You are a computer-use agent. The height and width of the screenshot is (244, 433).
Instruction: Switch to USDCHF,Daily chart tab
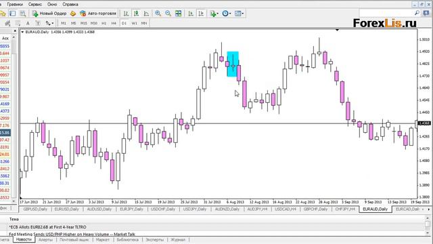coord(163,209)
